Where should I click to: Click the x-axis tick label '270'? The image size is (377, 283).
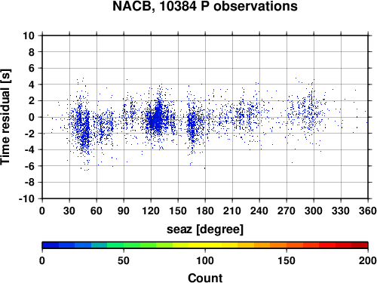287,211
